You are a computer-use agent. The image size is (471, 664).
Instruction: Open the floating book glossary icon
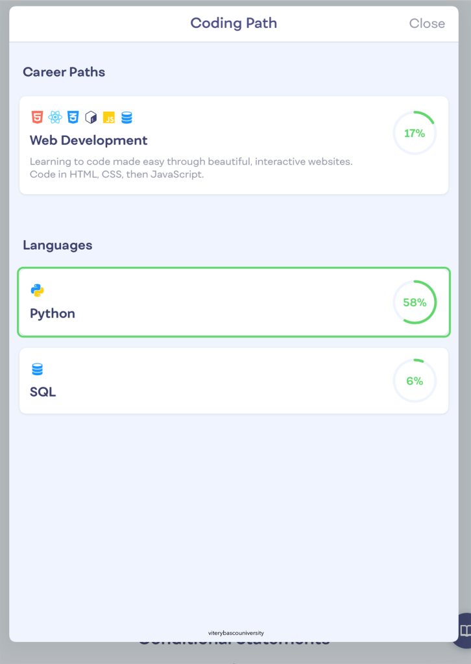coord(465,630)
